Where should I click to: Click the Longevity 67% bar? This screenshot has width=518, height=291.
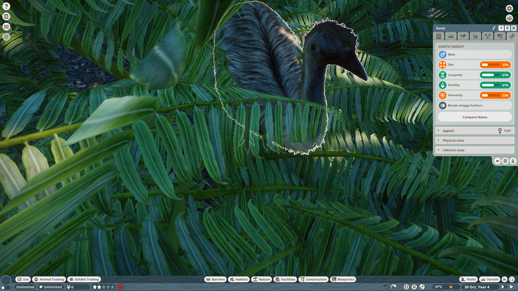point(495,75)
